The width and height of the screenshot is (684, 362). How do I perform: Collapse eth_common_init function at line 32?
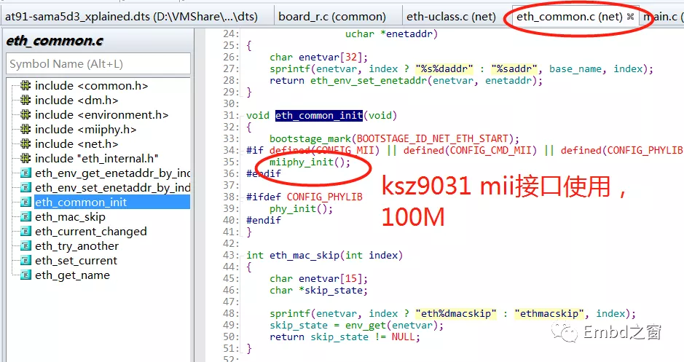(x=241, y=127)
